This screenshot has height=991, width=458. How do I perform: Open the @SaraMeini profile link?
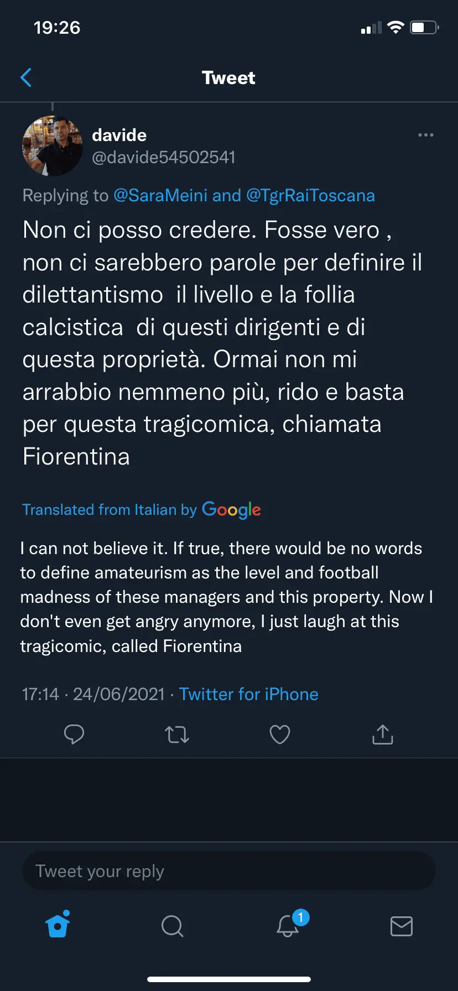point(160,195)
